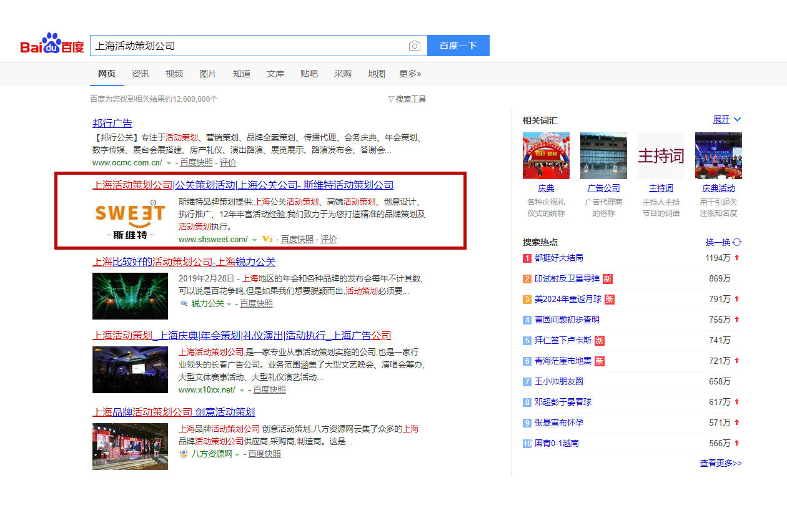Open hot search 张曼宣布怀孕
The height and width of the screenshot is (508, 787).
point(559,423)
